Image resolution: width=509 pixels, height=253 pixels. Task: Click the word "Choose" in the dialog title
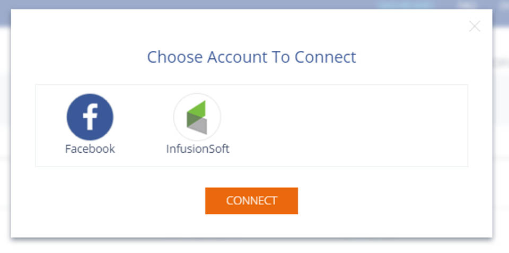pyautogui.click(x=174, y=57)
